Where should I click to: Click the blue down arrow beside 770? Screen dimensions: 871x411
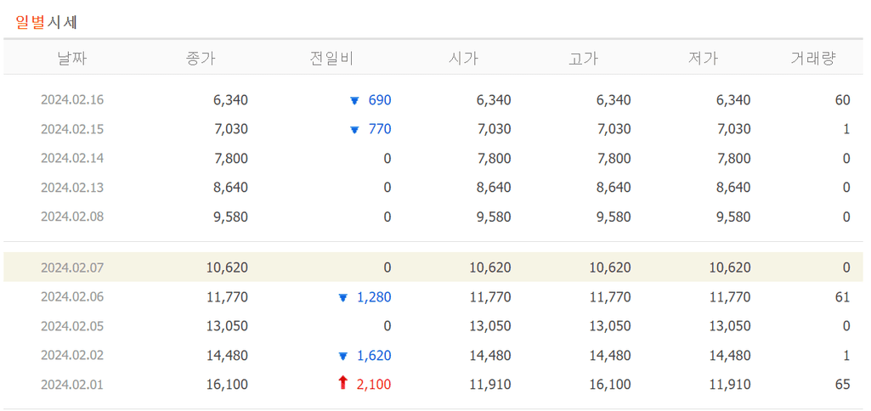(354, 130)
